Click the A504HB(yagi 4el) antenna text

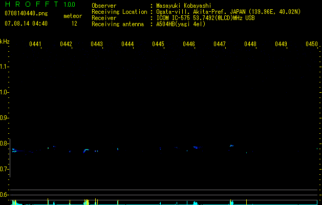pyautogui.click(x=181, y=24)
